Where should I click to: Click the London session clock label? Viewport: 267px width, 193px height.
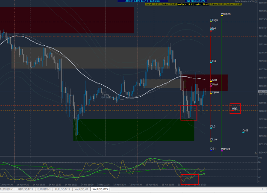pyautogui.click(x=201, y=4)
